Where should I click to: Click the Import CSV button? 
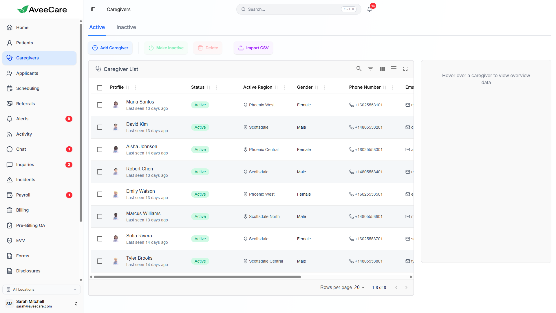[253, 48]
